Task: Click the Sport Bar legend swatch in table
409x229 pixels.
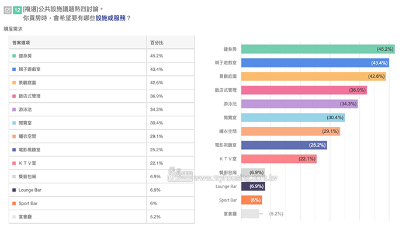Action: 14,203
